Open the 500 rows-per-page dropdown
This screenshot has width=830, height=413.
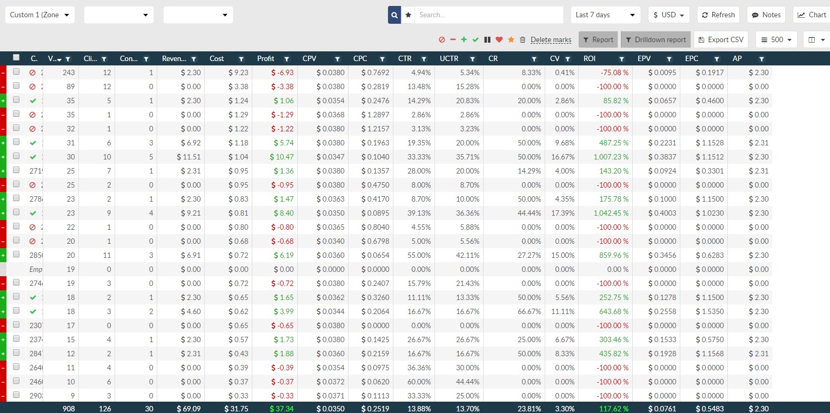click(x=777, y=39)
